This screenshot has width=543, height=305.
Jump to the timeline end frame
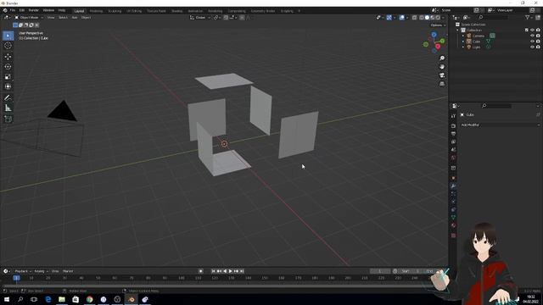tap(242, 271)
